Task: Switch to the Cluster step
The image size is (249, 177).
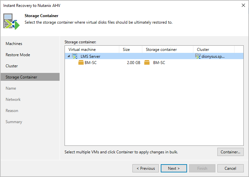Action: tap(12, 66)
